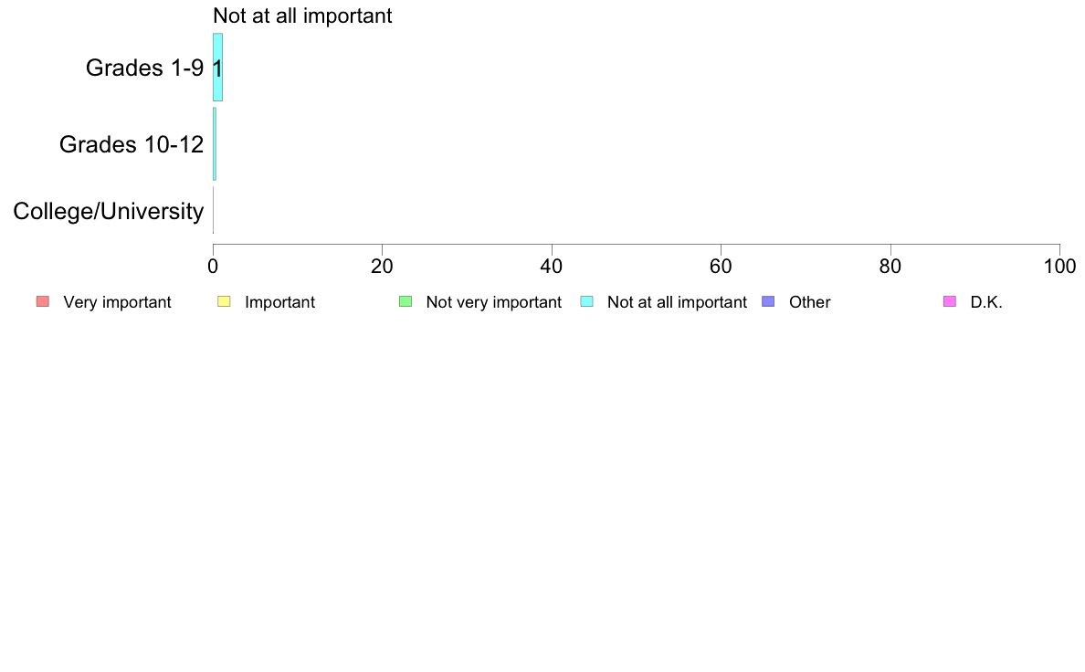Click the cyan Not at all important swatch
The width and height of the screenshot is (1085, 672).
586,301
